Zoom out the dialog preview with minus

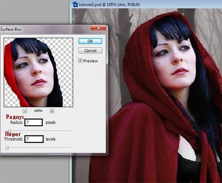tap(25, 111)
